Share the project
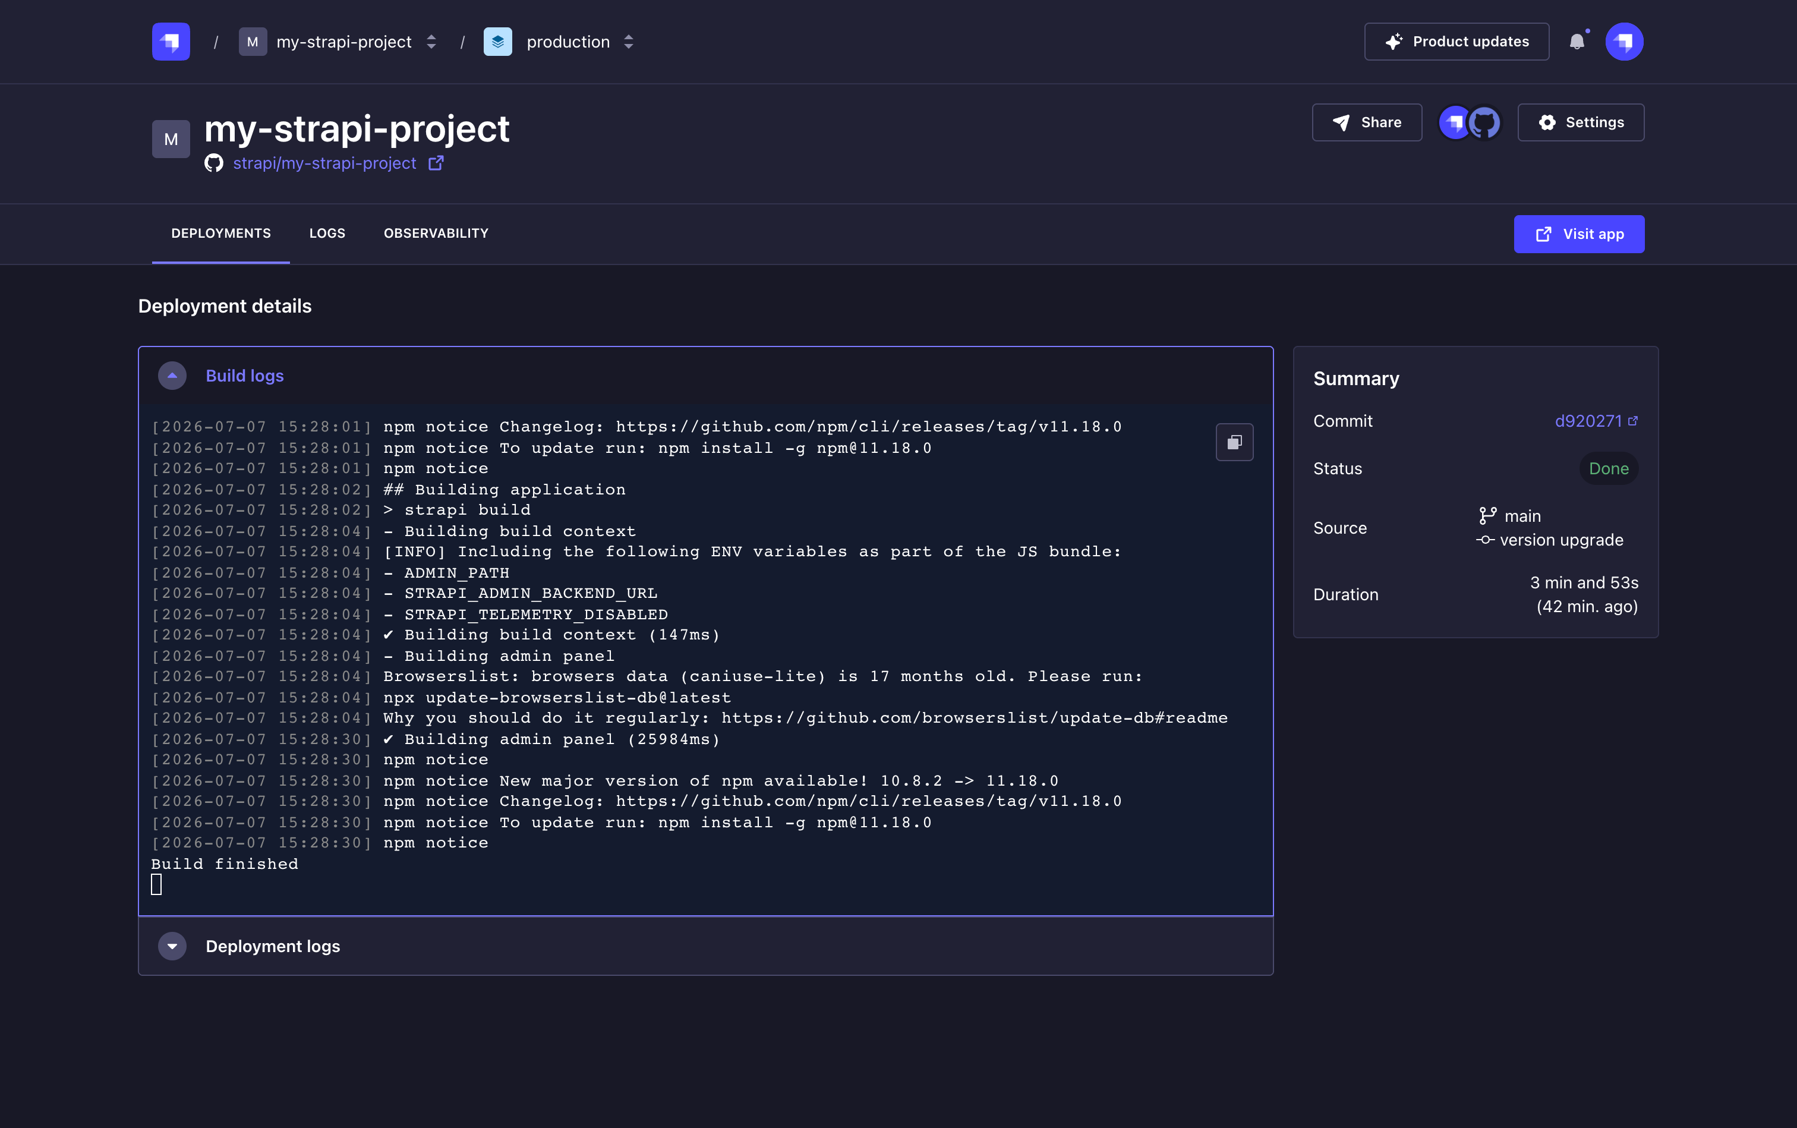Screen dimensions: 1797x1128 (1367, 122)
